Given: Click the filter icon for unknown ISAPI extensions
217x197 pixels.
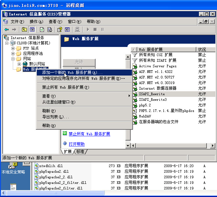Looking at the screenshot, I should 135,60.
